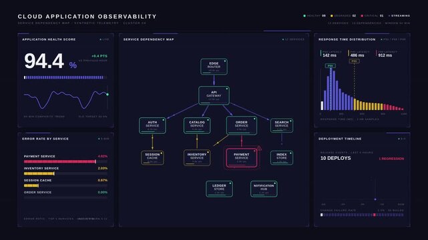Click the 142 ms latency value

point(329,55)
